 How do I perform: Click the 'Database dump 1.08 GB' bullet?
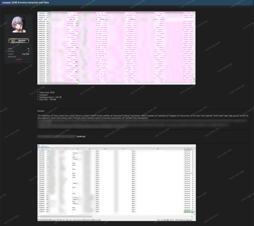click(50, 97)
